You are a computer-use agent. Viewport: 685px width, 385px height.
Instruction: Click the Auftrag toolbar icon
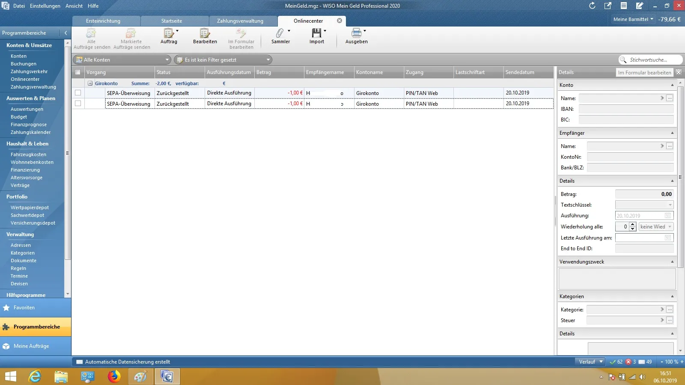pyautogui.click(x=169, y=33)
